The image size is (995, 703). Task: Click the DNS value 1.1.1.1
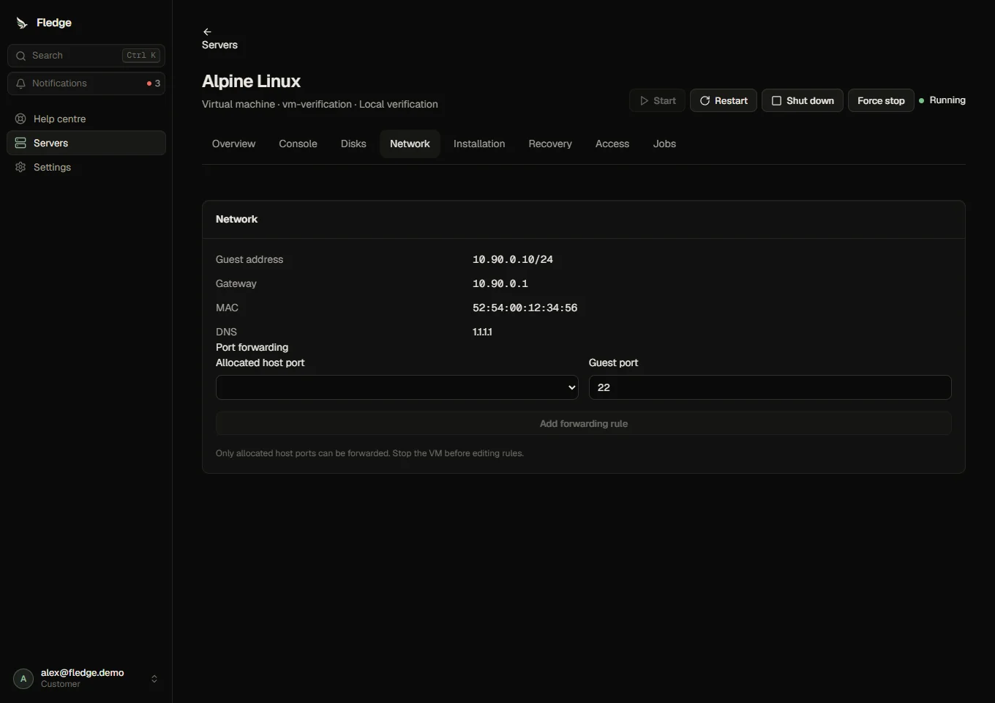[482, 332]
